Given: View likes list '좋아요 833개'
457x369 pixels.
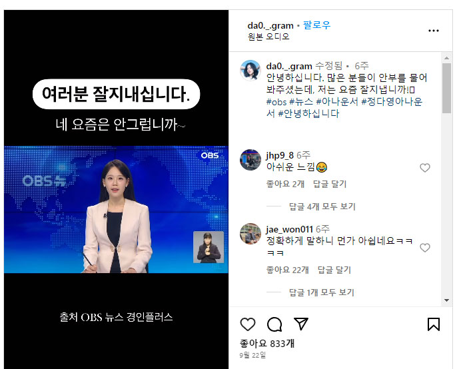Looking at the screenshot, I should 267,344.
